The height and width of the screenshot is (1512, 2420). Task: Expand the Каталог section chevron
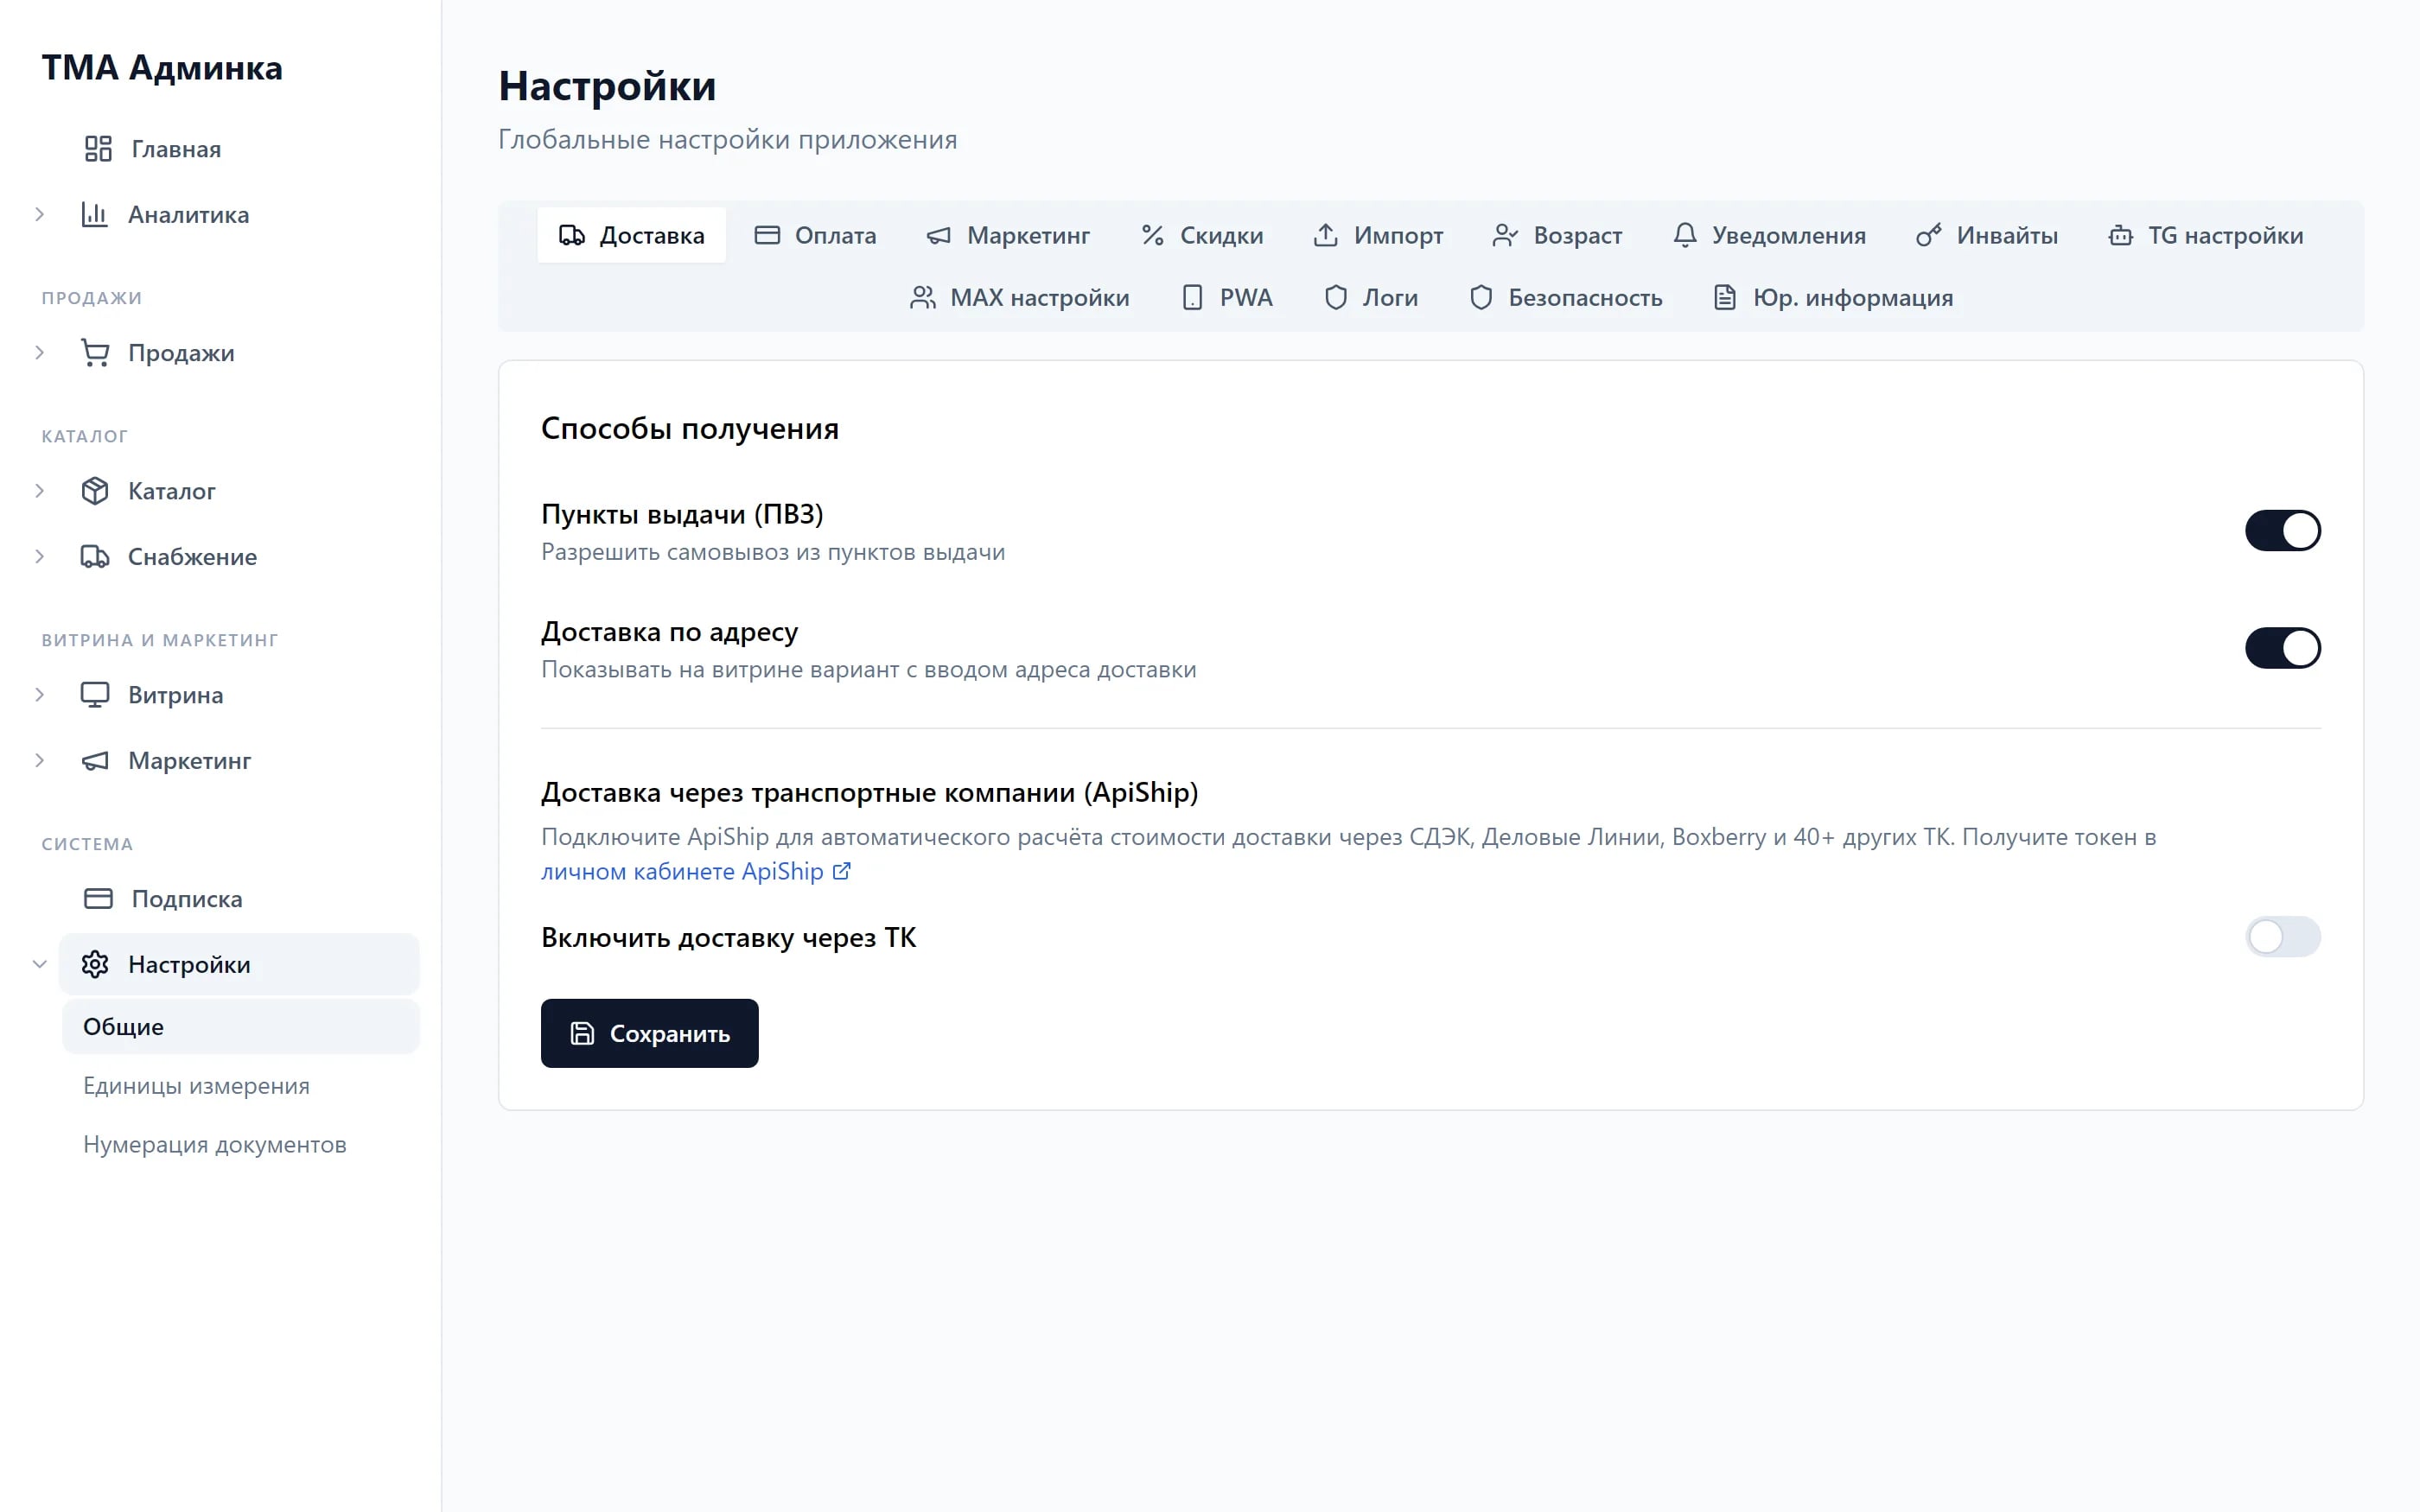pyautogui.click(x=40, y=491)
